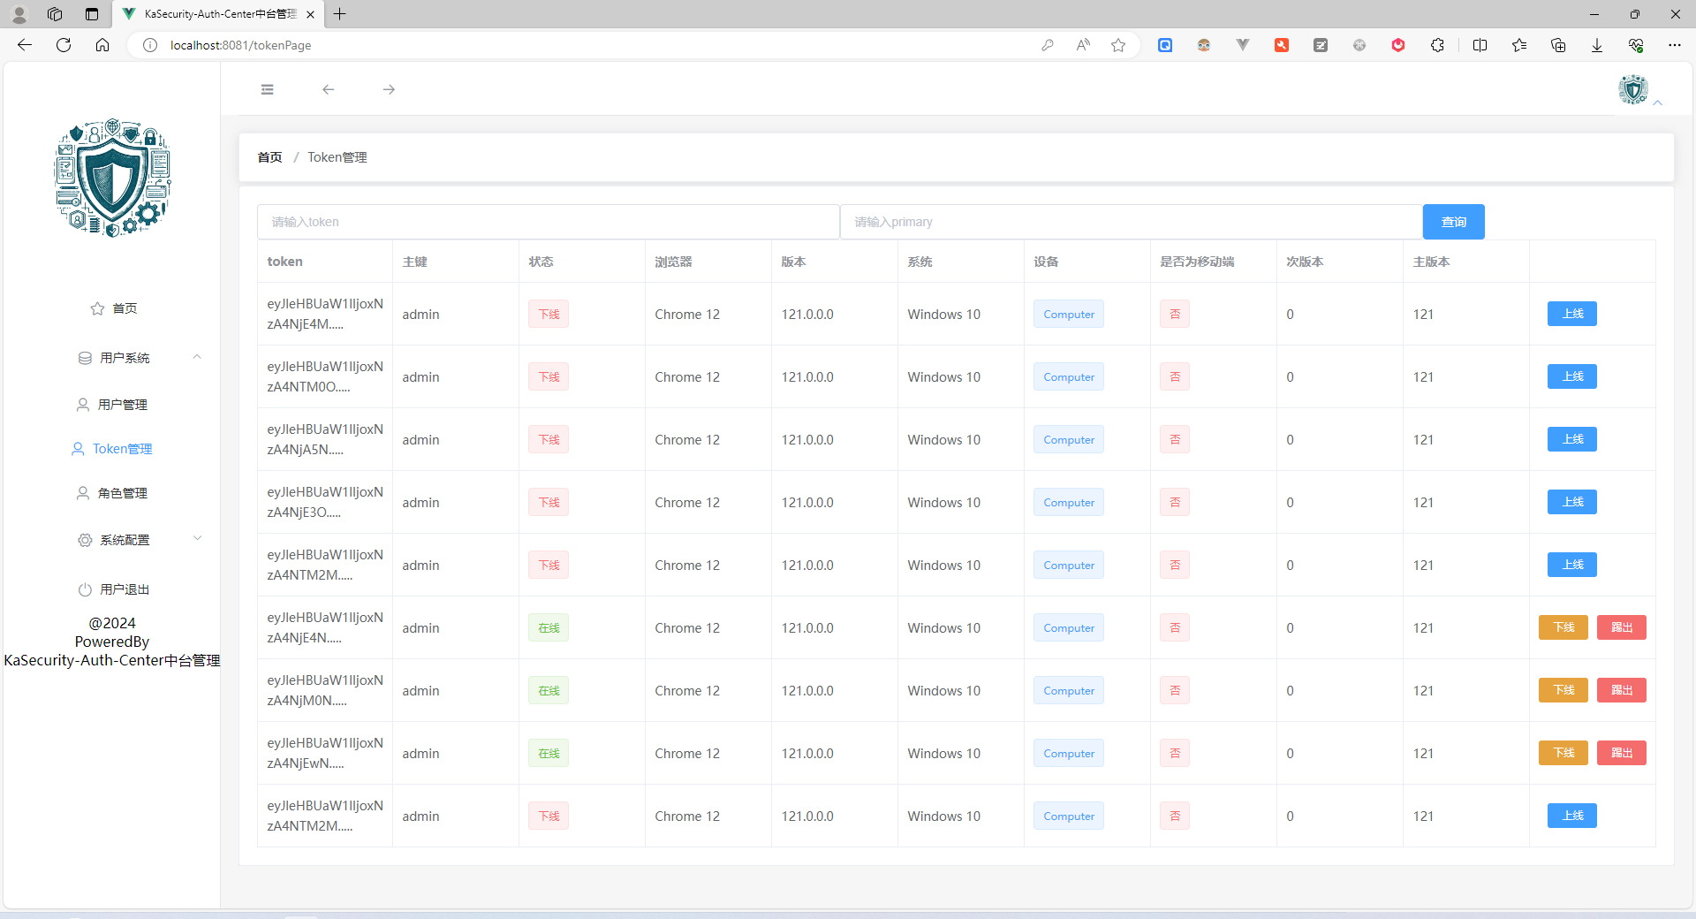This screenshot has height=919, width=1696.
Task: Open the Vue devtools extension icon
Action: pos(1243,45)
